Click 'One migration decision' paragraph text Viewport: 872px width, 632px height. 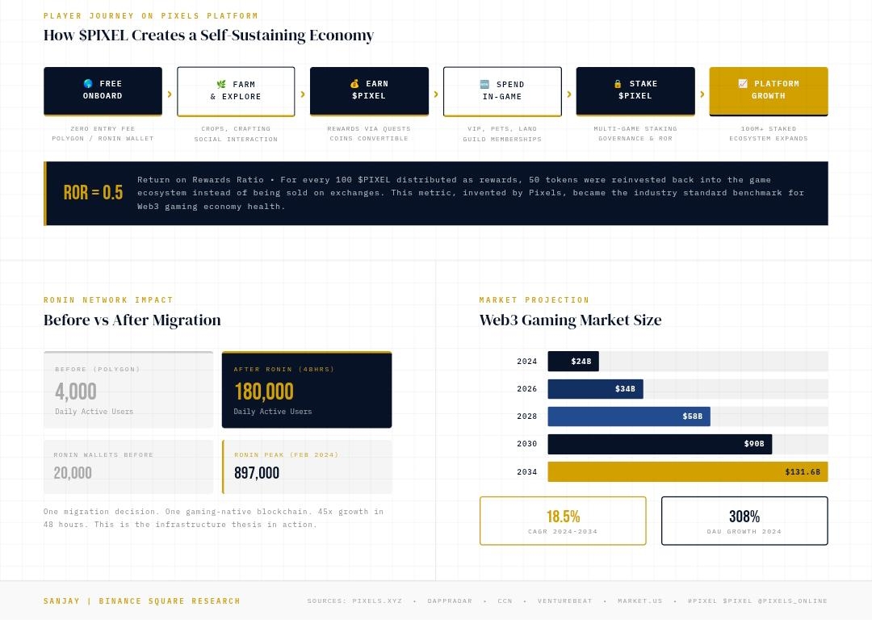point(213,518)
